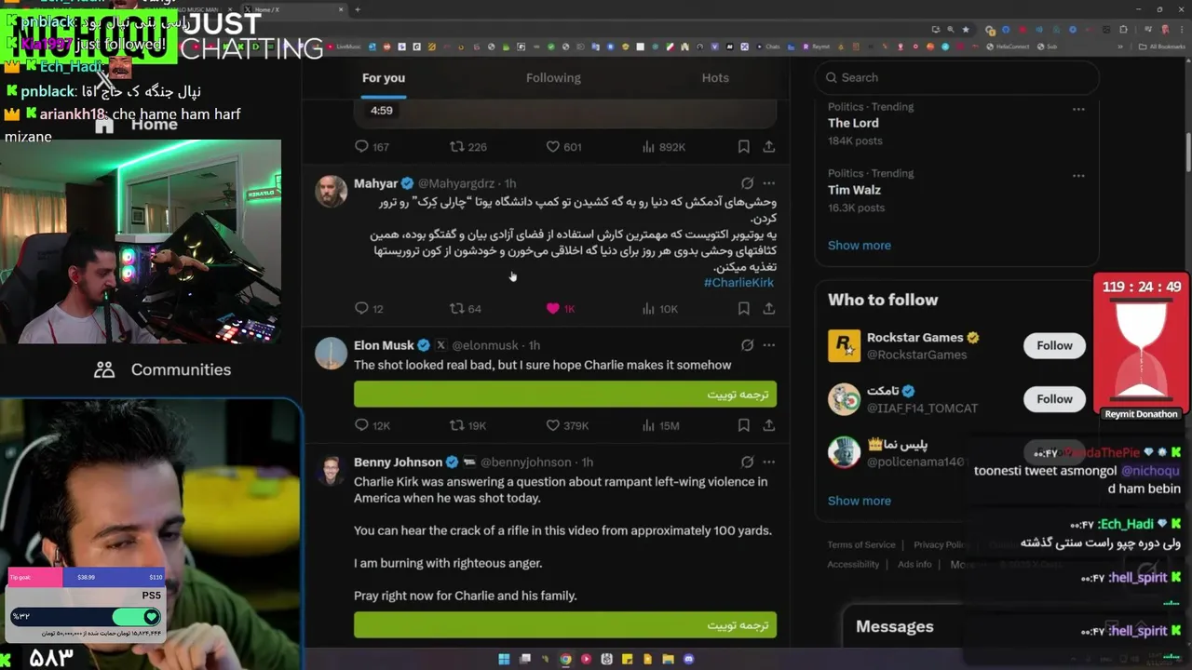Reply to Mahyar's tweet
The width and height of the screenshot is (1192, 670).
pyautogui.click(x=370, y=308)
